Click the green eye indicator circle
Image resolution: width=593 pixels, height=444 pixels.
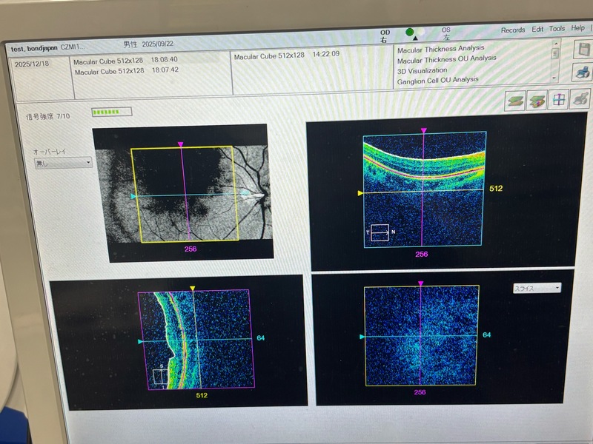pyautogui.click(x=409, y=32)
